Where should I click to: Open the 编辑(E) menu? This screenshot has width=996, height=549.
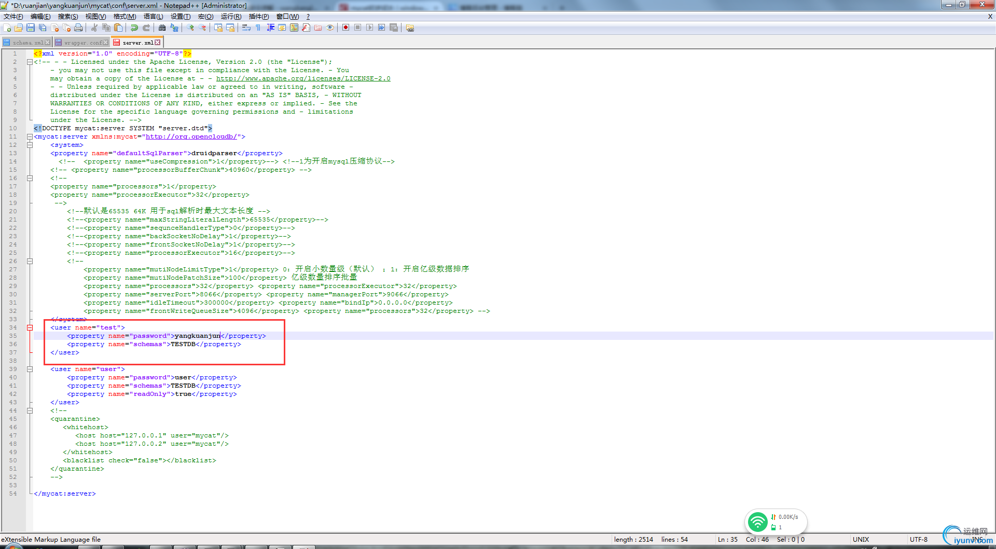click(x=40, y=17)
